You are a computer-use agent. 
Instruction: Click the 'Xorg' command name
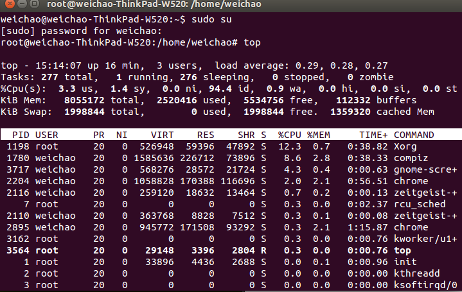405,146
